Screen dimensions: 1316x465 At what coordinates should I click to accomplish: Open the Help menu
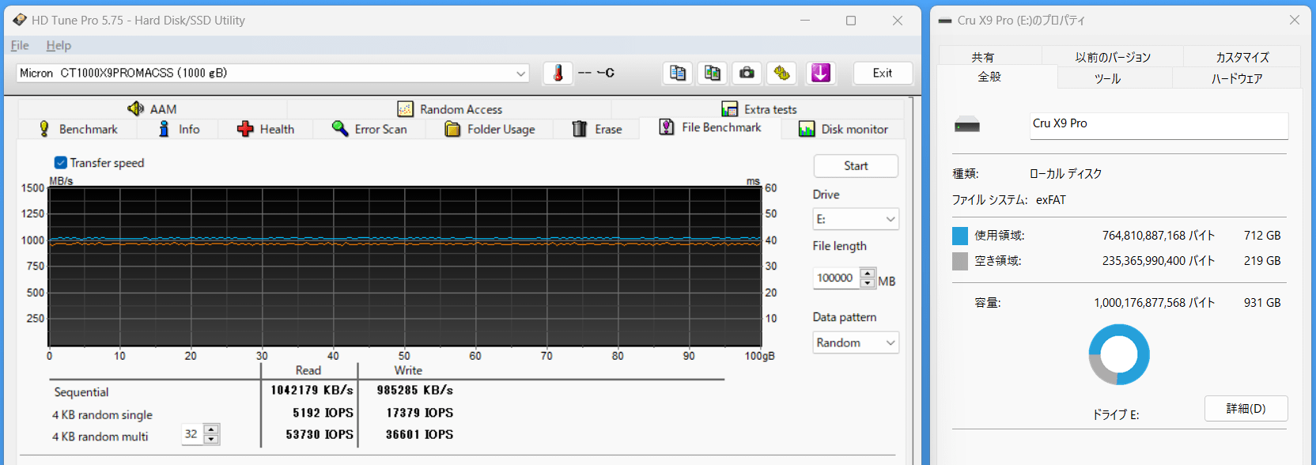coord(59,45)
